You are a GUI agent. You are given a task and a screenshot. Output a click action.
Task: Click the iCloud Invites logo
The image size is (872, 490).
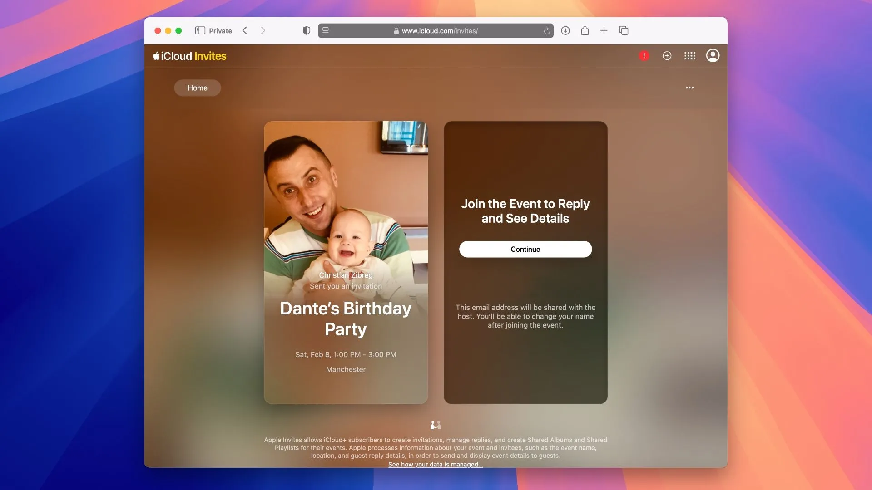189,56
